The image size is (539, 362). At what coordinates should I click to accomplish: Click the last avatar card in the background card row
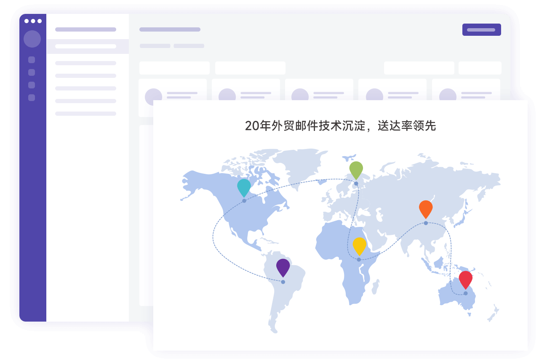pos(466,90)
